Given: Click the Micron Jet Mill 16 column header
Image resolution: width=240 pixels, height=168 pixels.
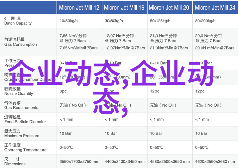Looking at the screenshot, I should 124,8.
